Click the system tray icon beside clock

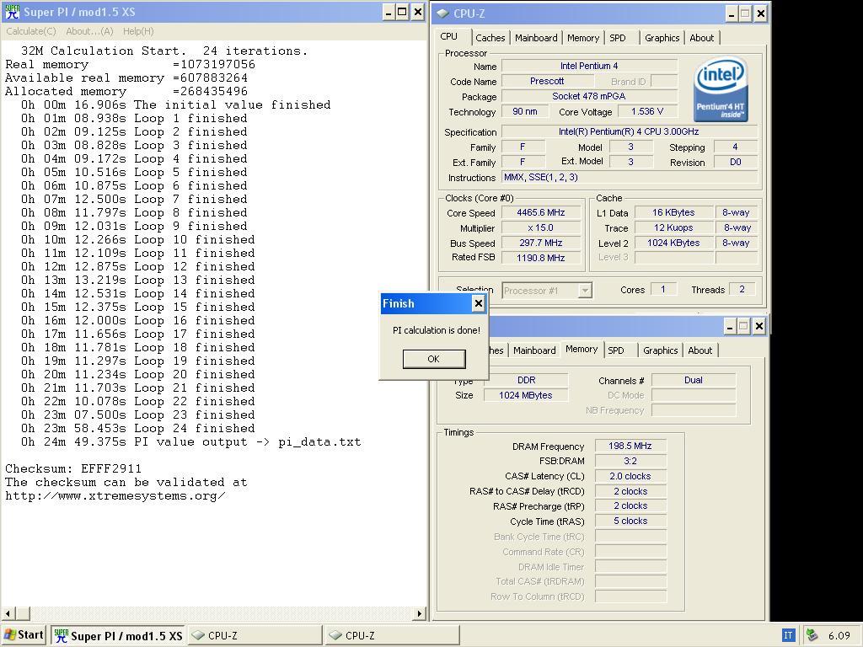click(x=812, y=635)
